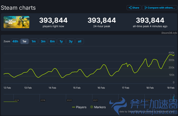This screenshot has height=116, width=178.
Task: Toggle the Markers series label in legend
Action: pyautogui.click(x=100, y=107)
